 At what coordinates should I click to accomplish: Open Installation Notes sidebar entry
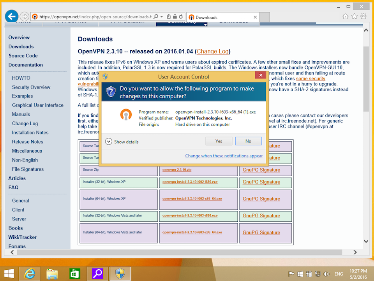(30, 133)
